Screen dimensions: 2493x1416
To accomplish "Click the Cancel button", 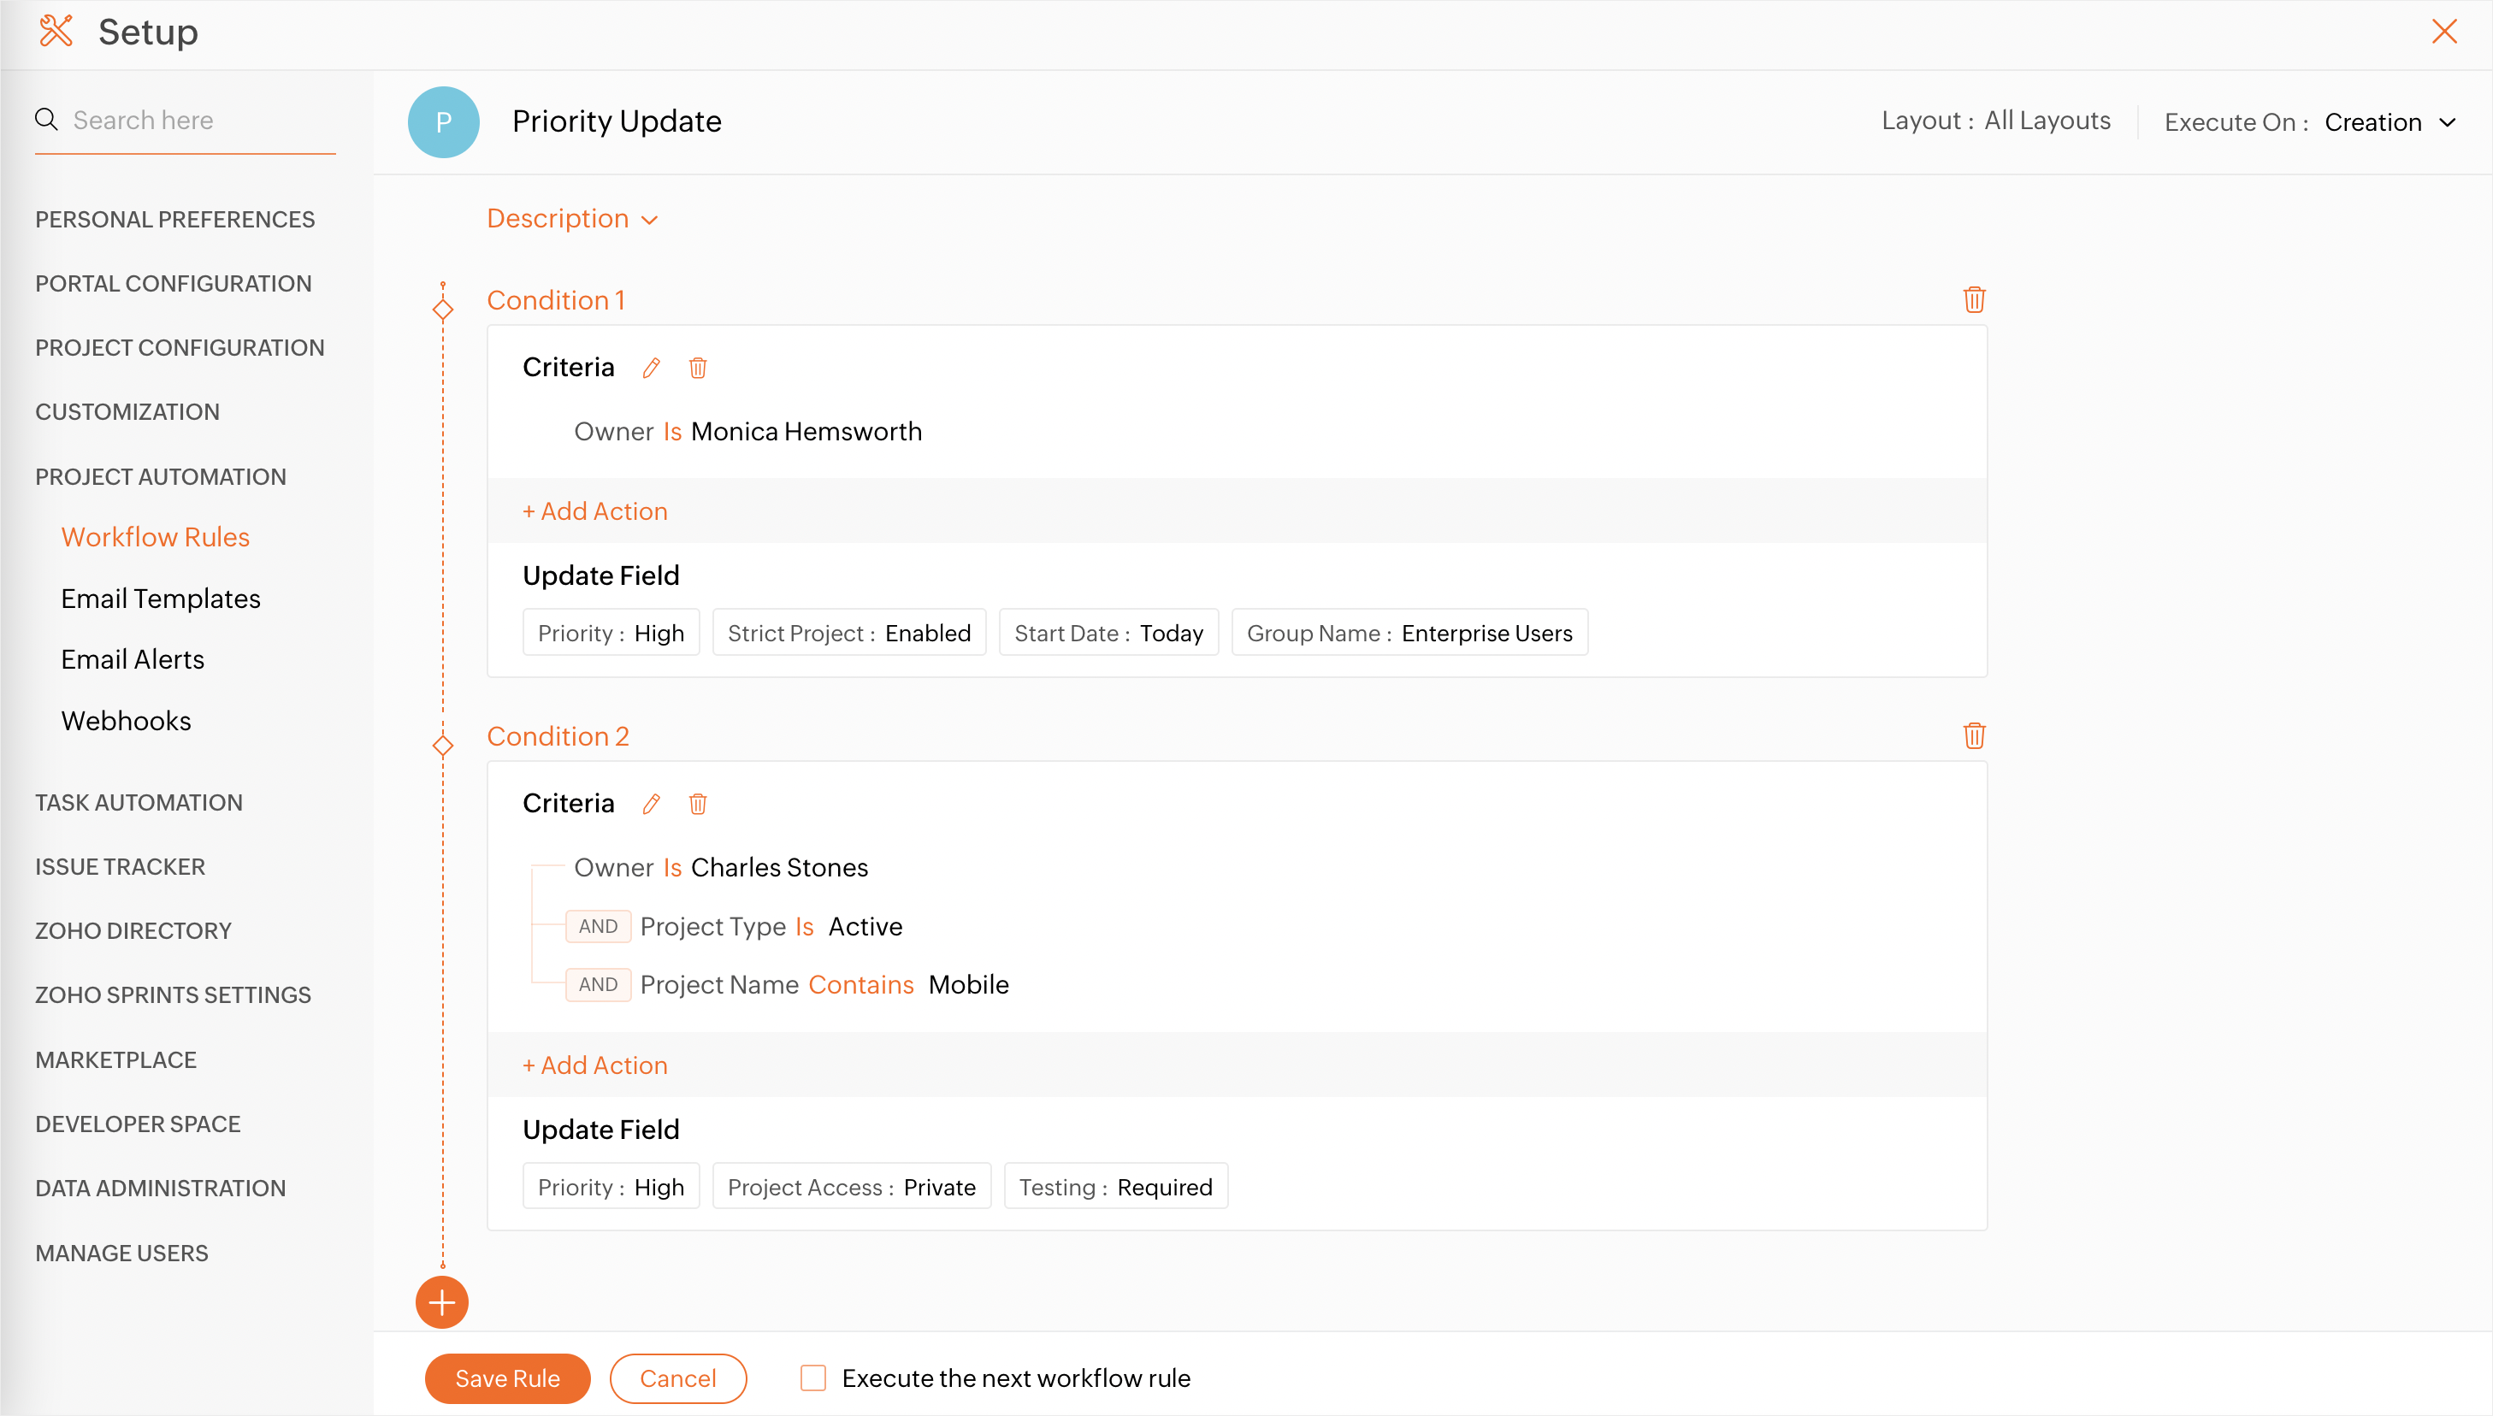I will (x=678, y=1378).
